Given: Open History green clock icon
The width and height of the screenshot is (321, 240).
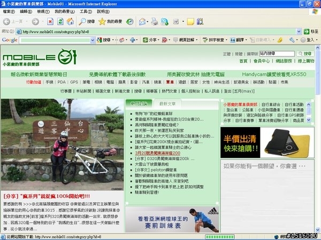Looking at the screenshot, I should (x=129, y=21).
